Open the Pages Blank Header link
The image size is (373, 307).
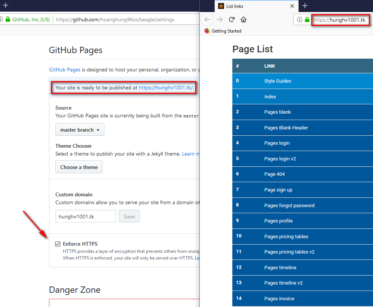(x=286, y=128)
